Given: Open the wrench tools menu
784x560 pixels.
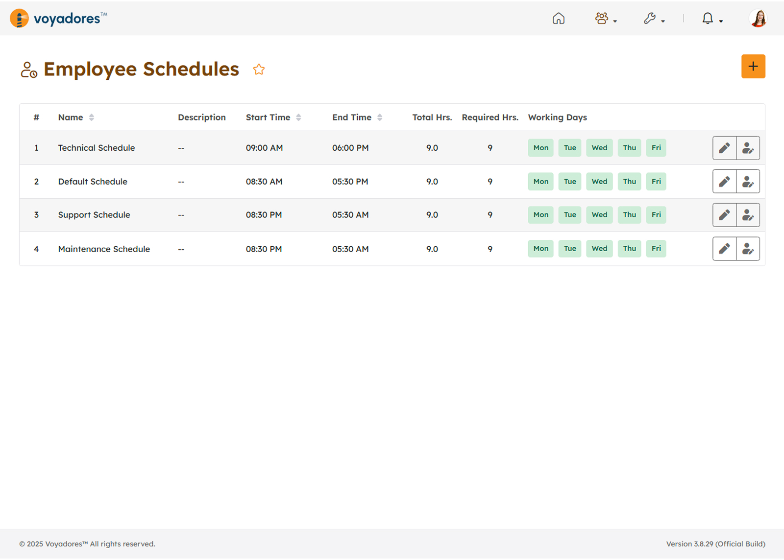Looking at the screenshot, I should 654,19.
